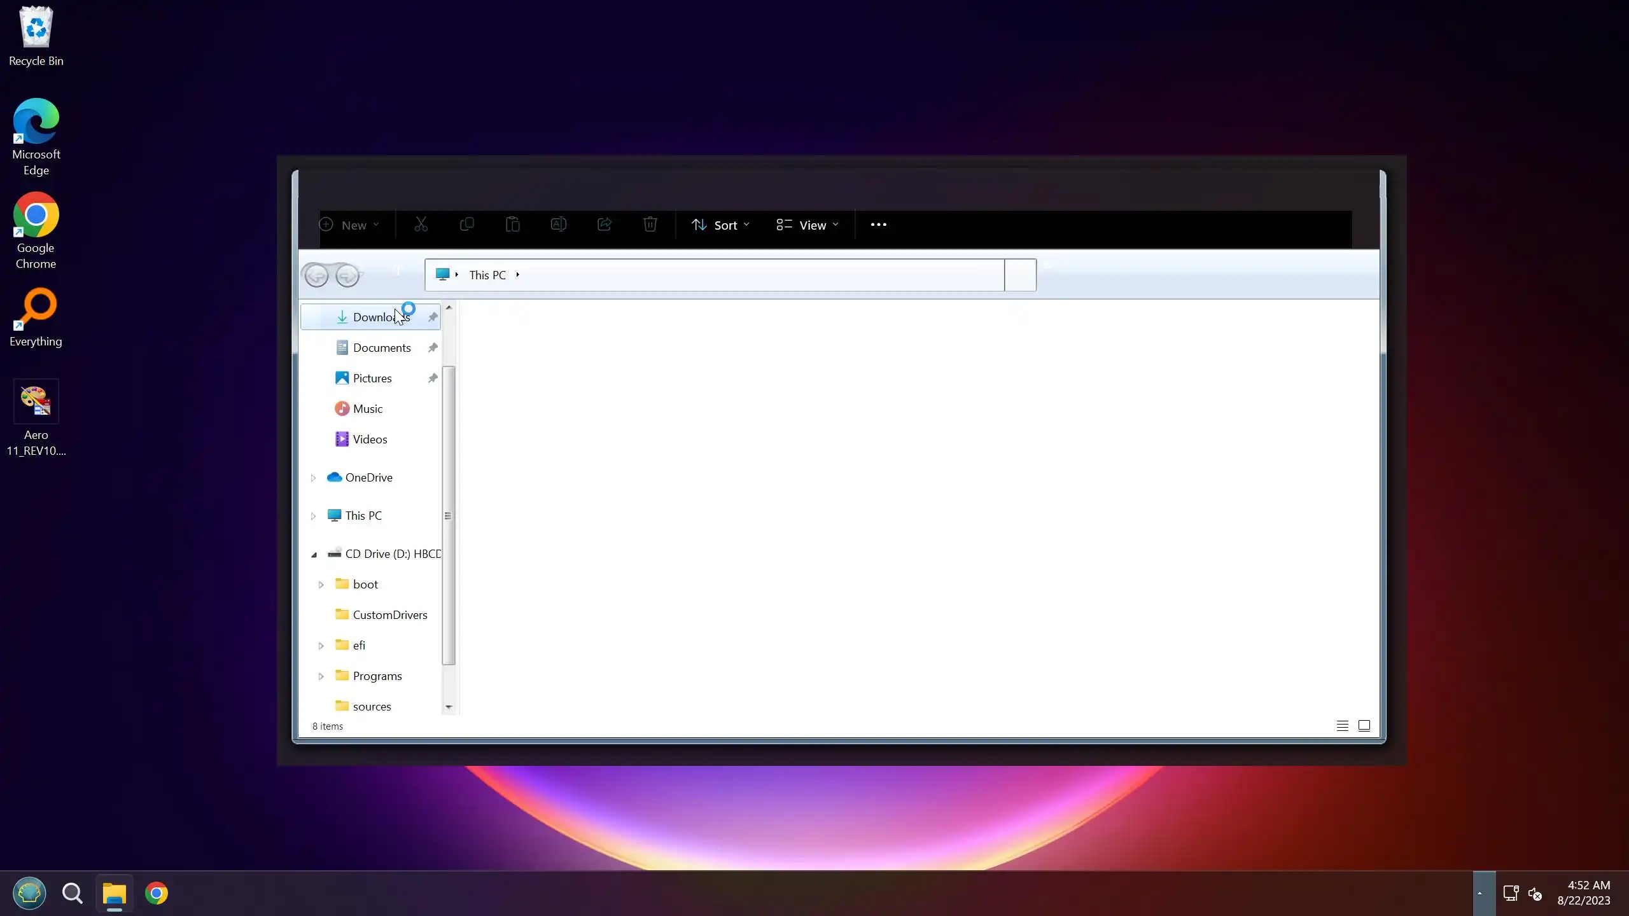Image resolution: width=1629 pixels, height=916 pixels.
Task: Open the CustomDrivers folder in tree
Action: pyautogui.click(x=389, y=615)
